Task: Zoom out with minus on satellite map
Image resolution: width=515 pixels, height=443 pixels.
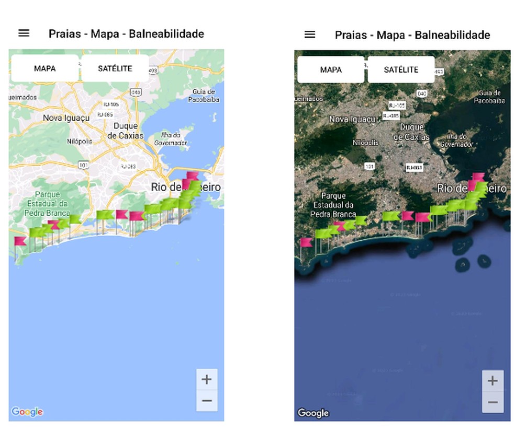Action: (x=492, y=402)
